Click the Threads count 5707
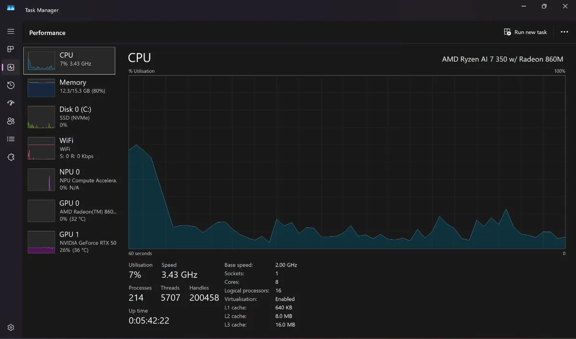Viewport: 576px width, 339px height. pos(170,298)
